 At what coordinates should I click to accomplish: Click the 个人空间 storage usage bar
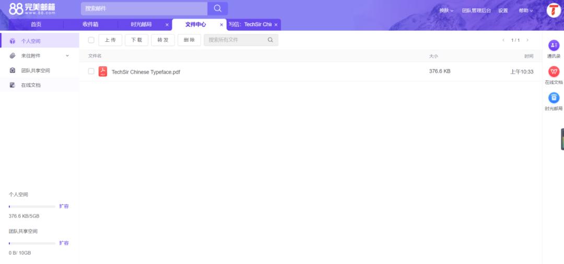click(32, 207)
